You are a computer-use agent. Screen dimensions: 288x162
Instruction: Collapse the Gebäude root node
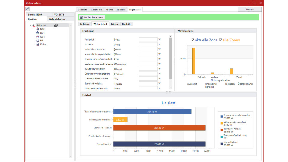[30, 25]
